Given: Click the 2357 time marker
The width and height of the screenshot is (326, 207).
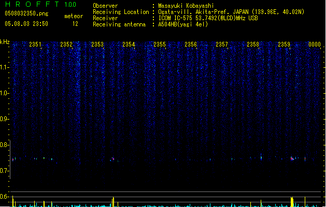Looking at the screenshot, I should tap(222, 45).
